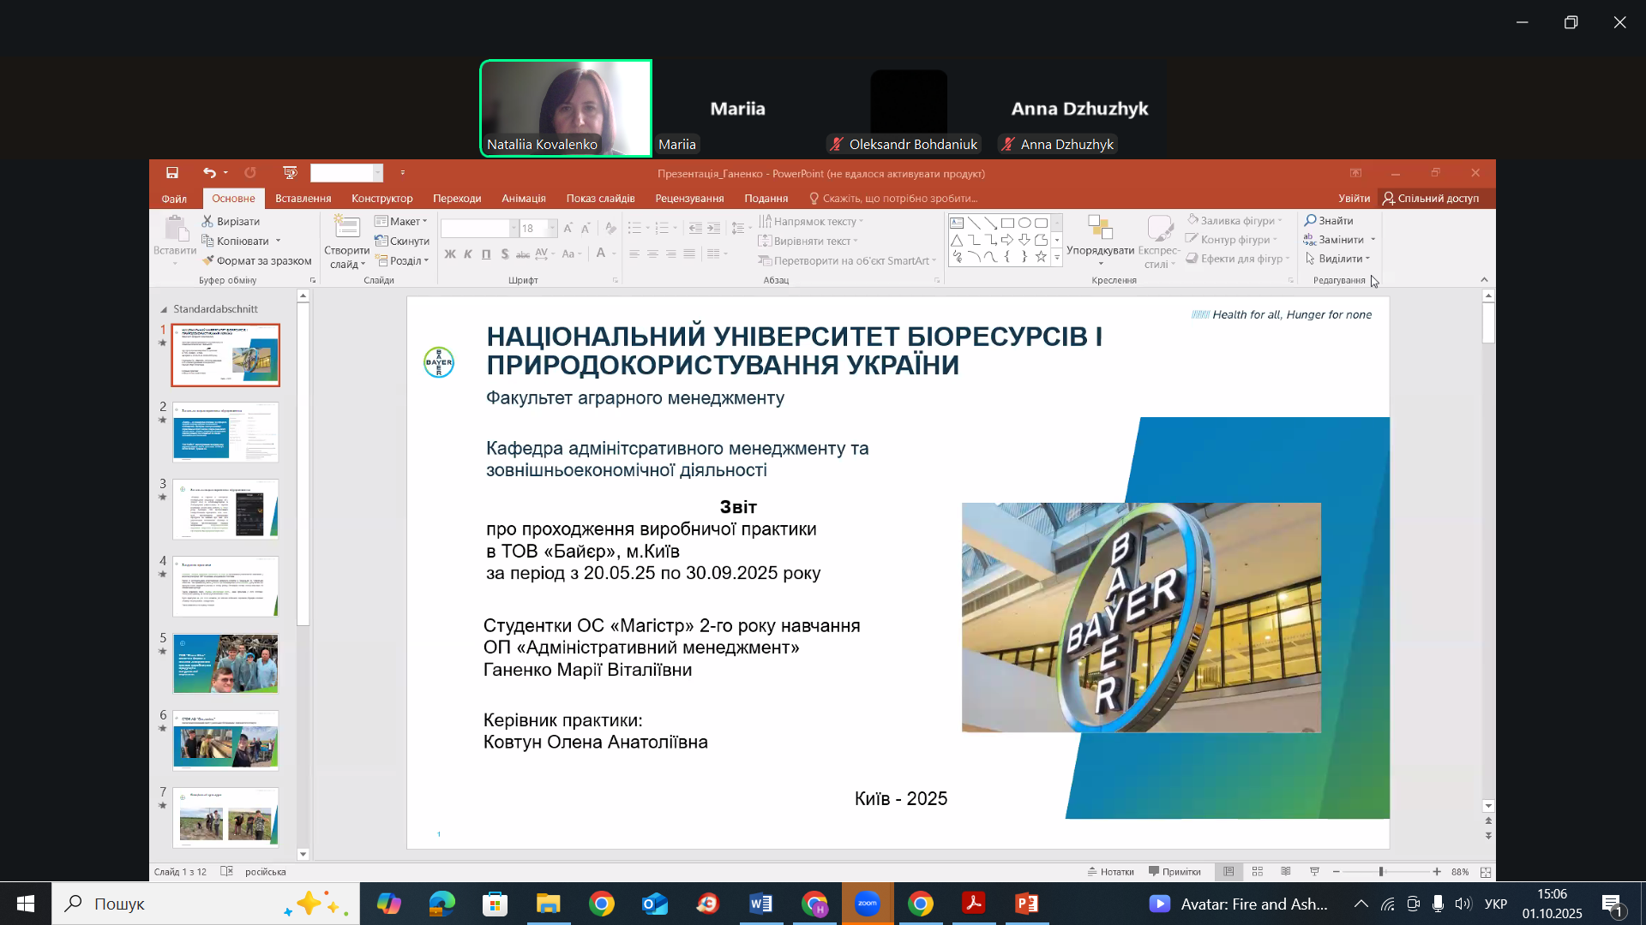Open the Макет layout dropdown
Screen dimensions: 1646x925
point(402,221)
